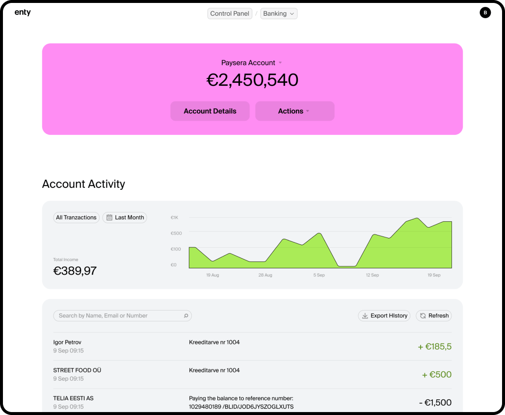
Task: Click the Refresh button
Action: click(x=434, y=315)
